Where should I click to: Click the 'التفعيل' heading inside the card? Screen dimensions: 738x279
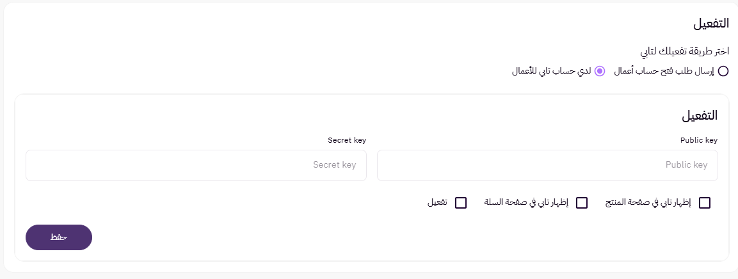click(700, 116)
